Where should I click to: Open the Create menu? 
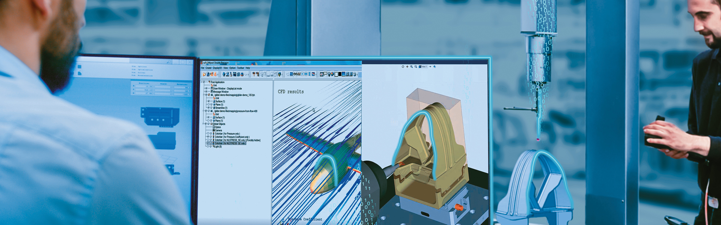pyautogui.click(x=208, y=68)
